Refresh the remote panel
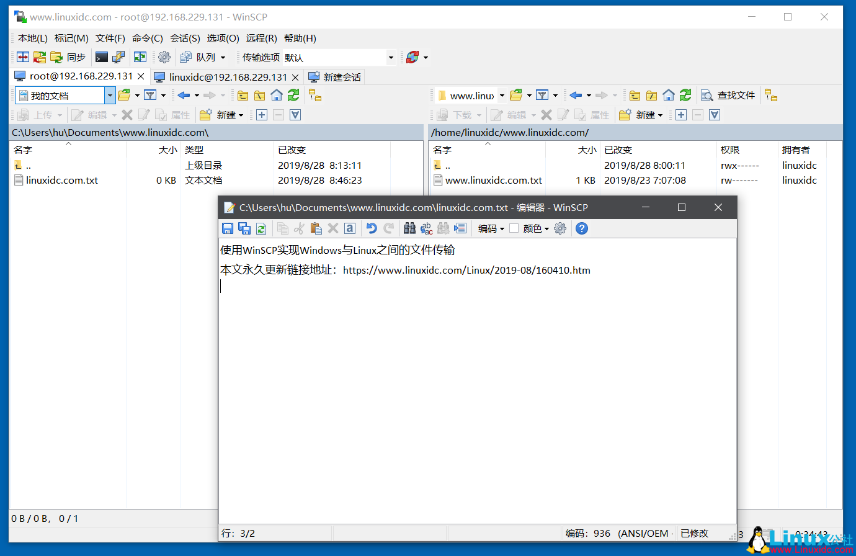The width and height of the screenshot is (856, 556). 685,95
